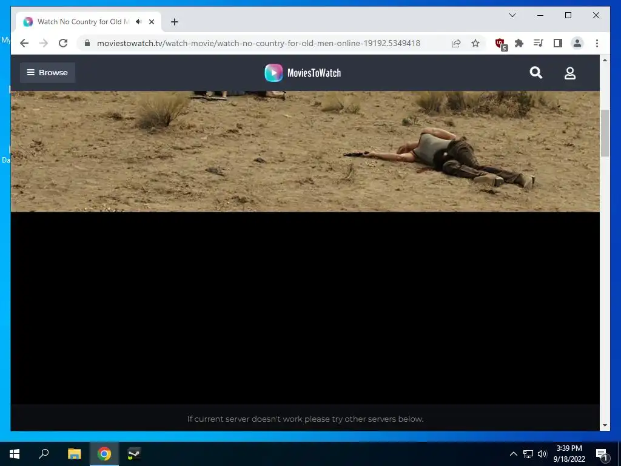Mute the tab audio speaker icon
Image resolution: width=621 pixels, height=466 pixels.
pos(139,22)
